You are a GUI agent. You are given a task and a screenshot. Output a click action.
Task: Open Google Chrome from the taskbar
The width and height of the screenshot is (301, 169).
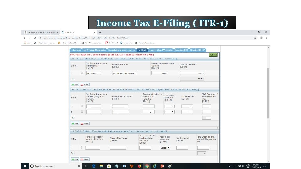(147, 166)
